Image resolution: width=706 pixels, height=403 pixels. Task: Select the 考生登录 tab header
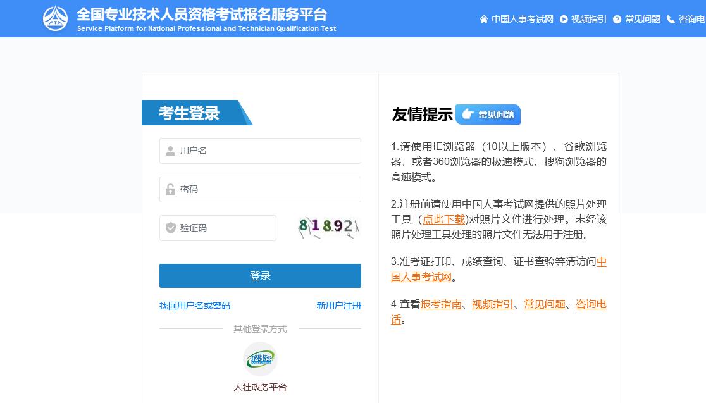pos(197,113)
